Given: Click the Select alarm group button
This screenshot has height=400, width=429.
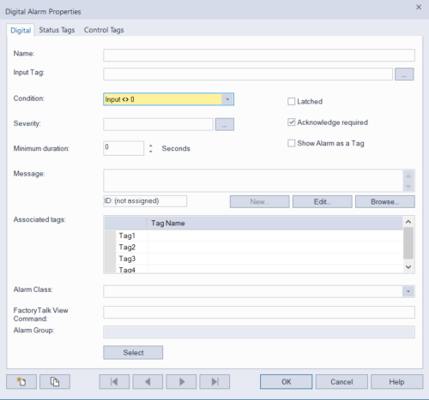Looking at the screenshot, I should point(133,353).
